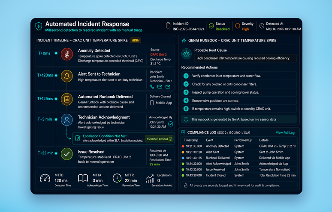
Task: Click the T+3 min timeline marker dot
Action: coord(56,119)
